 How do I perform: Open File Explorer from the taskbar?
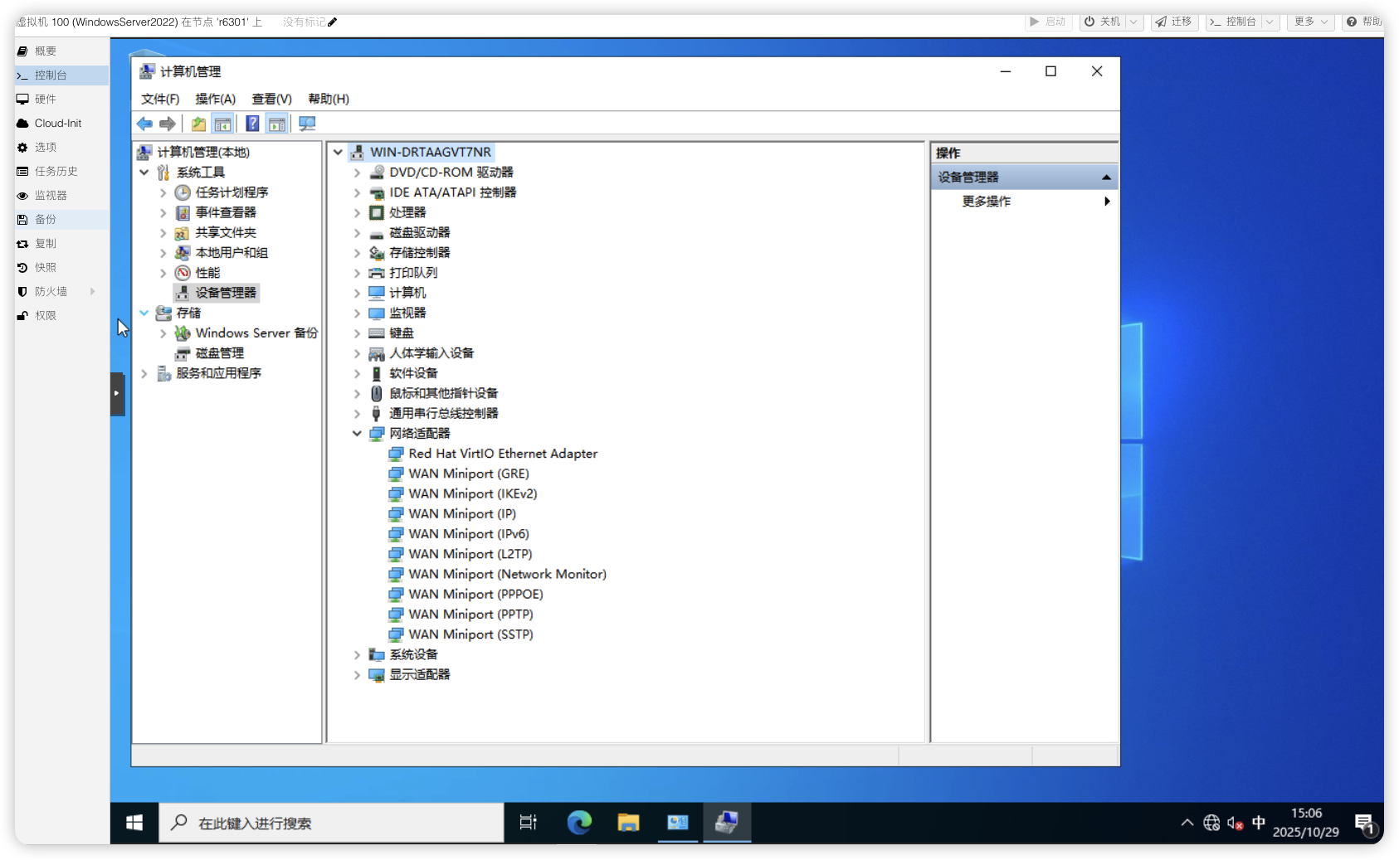(x=628, y=823)
